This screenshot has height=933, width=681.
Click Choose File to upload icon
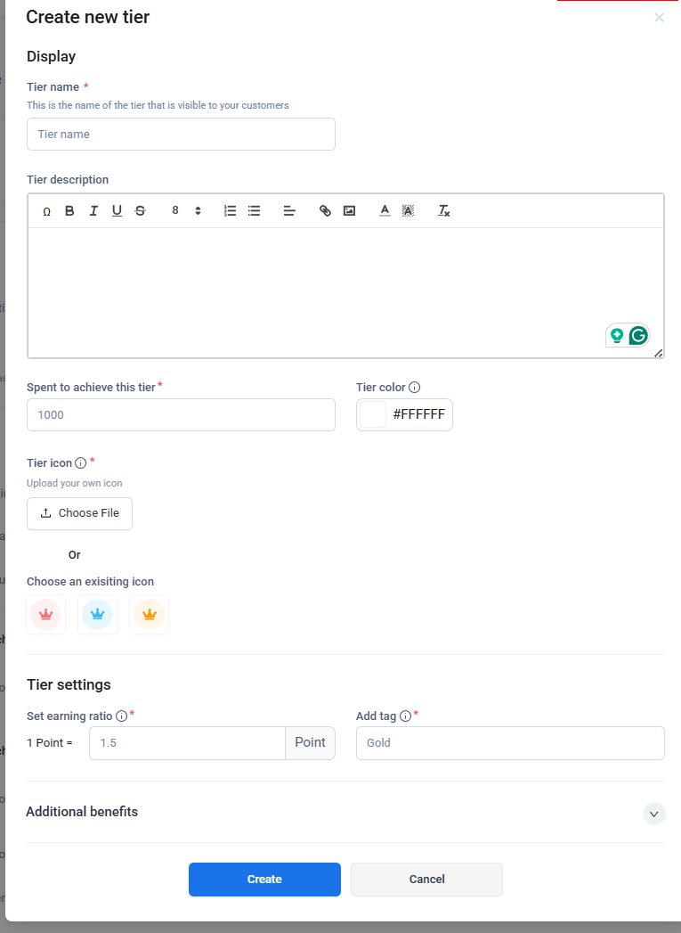80,513
